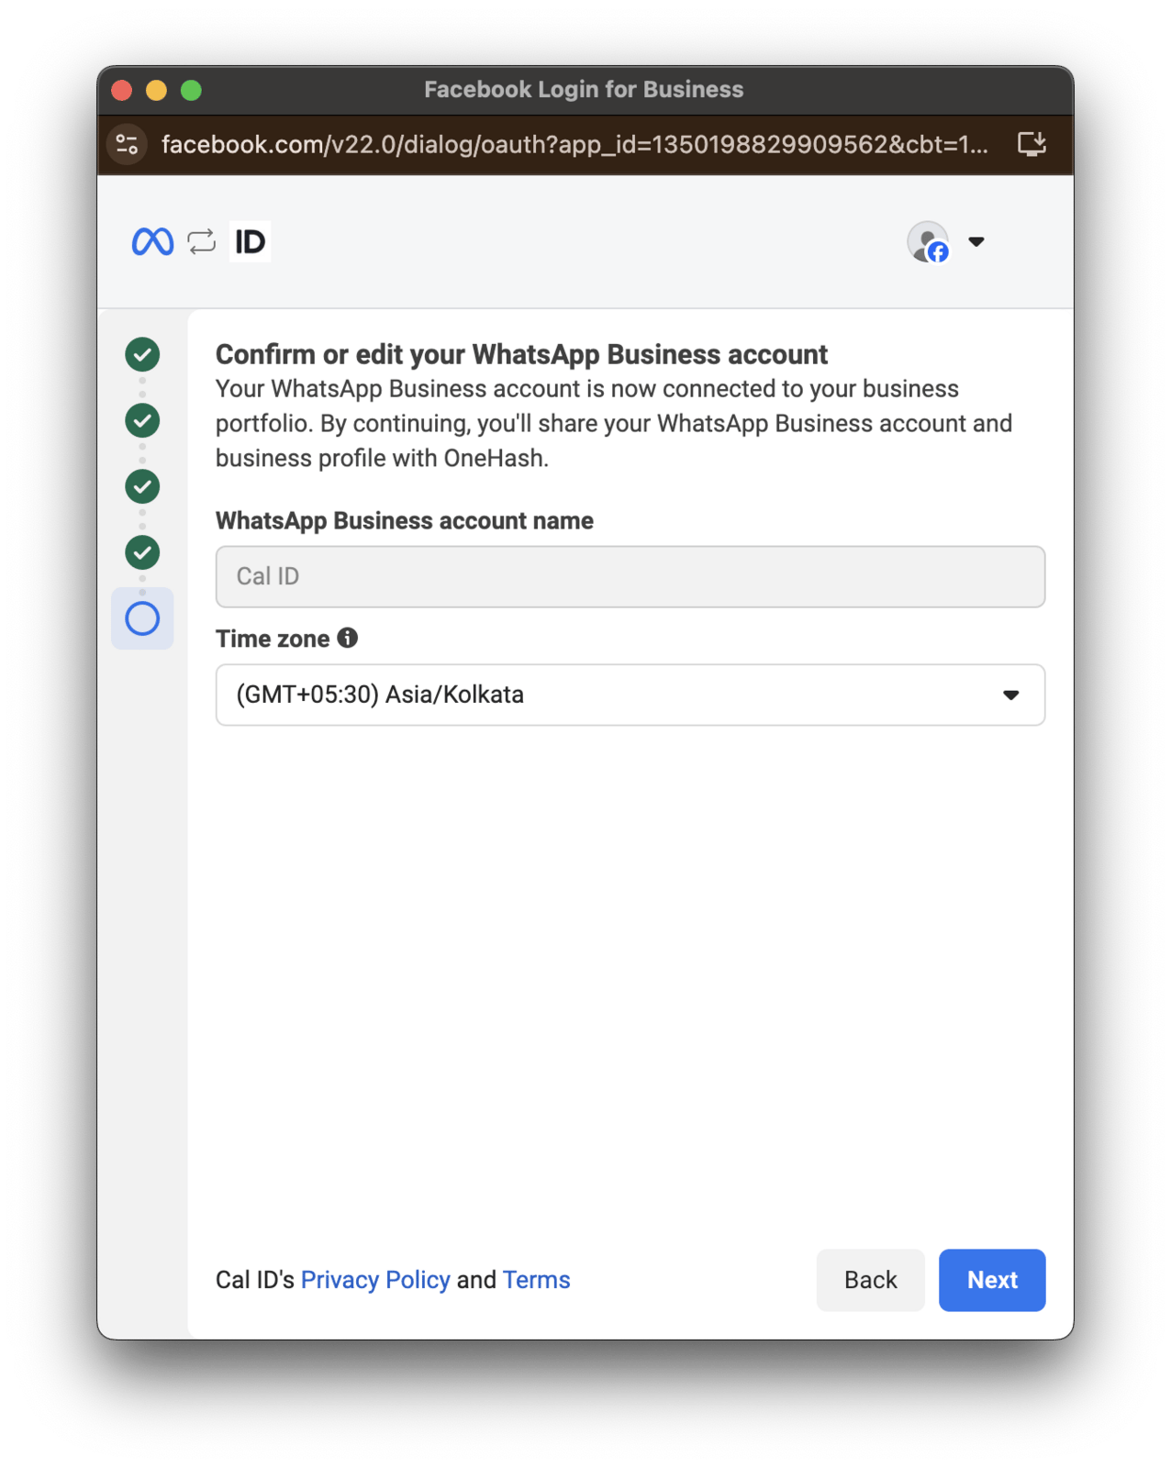The width and height of the screenshot is (1171, 1468).
Task: Click the WhatsApp Business account name field
Action: pos(630,576)
